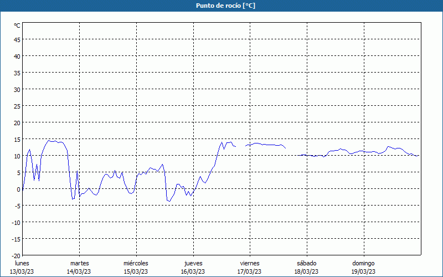Select the 25 value on the temperature axis

point(17,106)
